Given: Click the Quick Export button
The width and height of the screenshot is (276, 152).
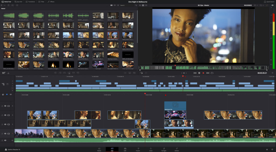Looking at the screenshot, I should (269, 2).
